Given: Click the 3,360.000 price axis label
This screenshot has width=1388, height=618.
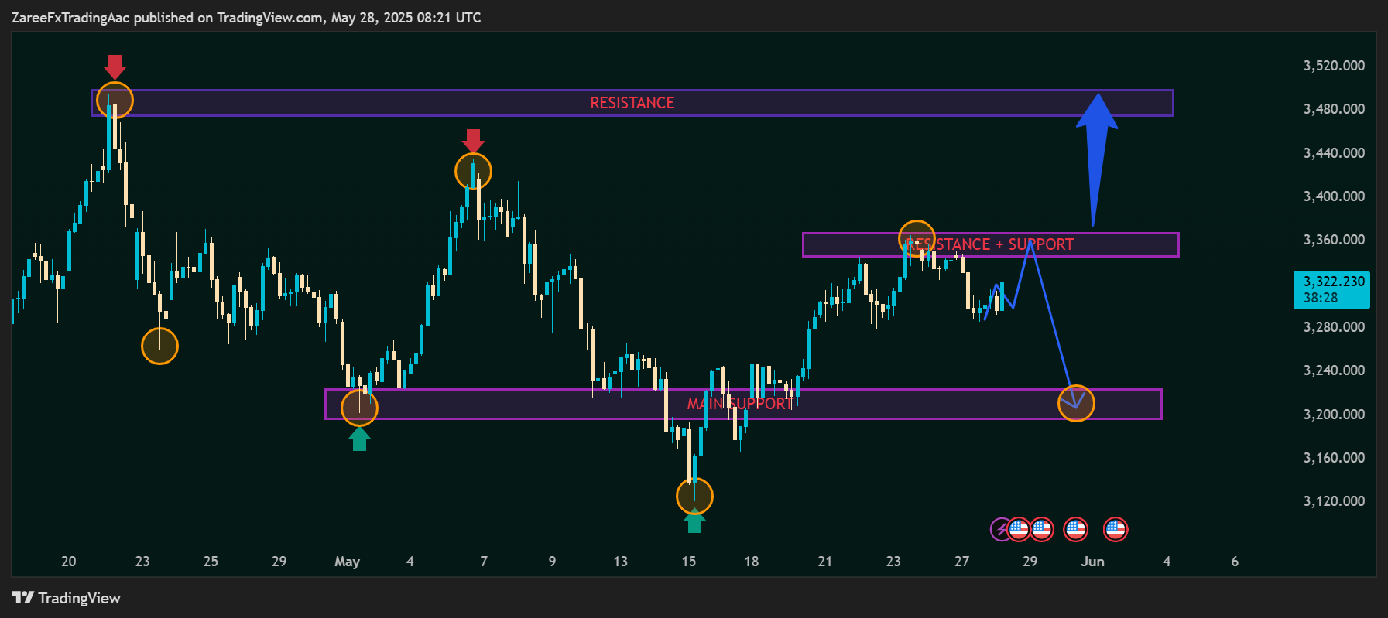Looking at the screenshot, I should click(1334, 240).
